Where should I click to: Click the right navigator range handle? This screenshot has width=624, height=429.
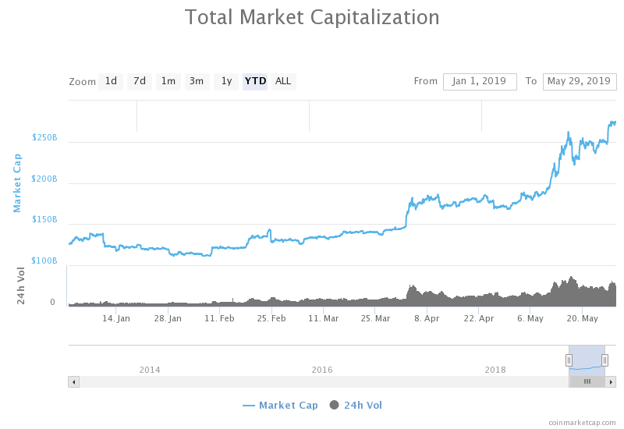coord(604,360)
